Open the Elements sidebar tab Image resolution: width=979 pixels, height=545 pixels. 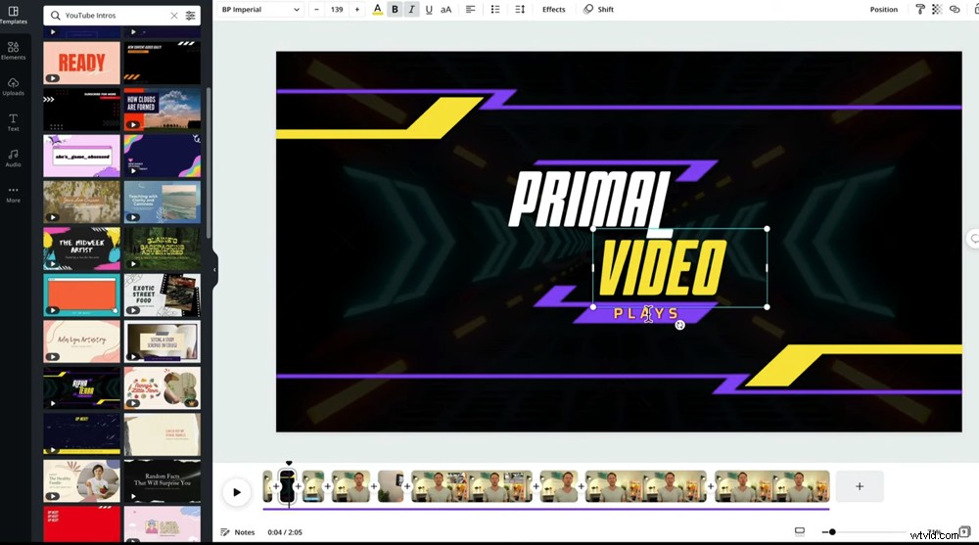[13, 51]
